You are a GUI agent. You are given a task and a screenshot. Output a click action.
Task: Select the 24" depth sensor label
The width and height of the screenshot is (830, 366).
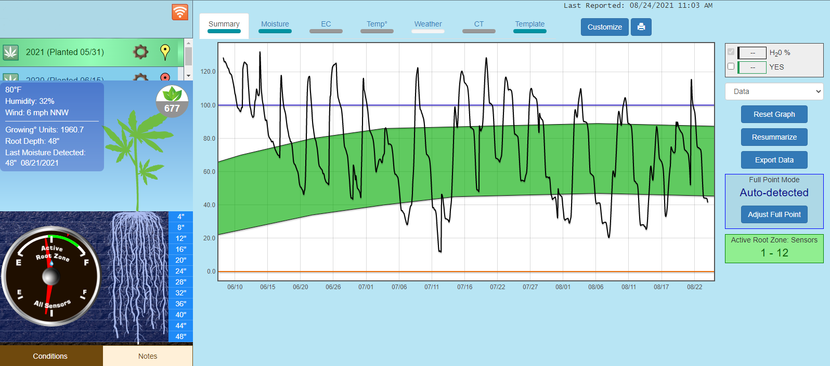tap(181, 271)
